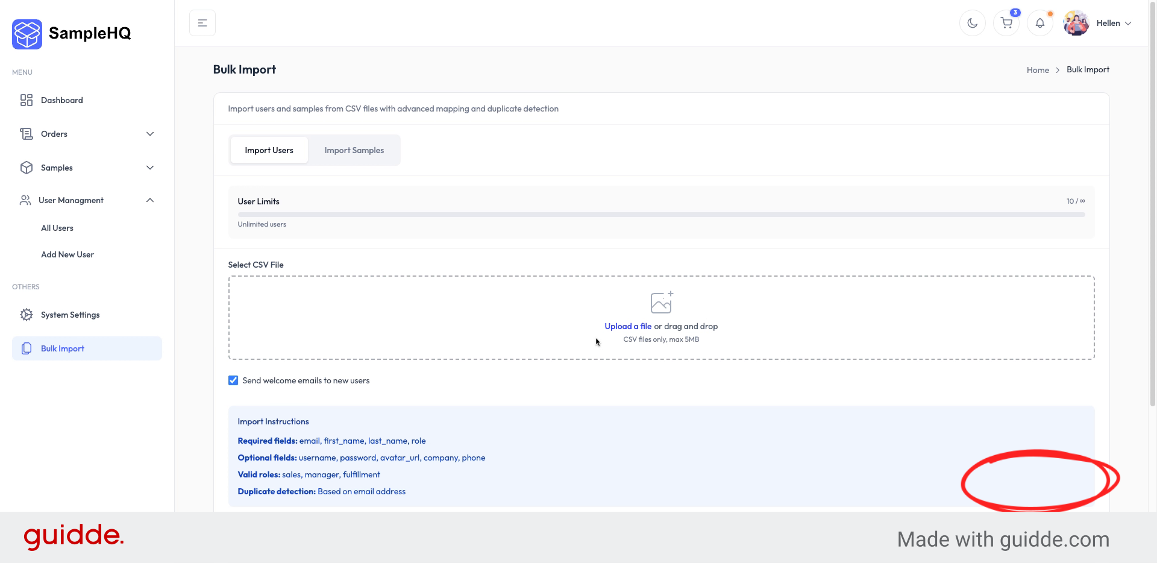1157x563 pixels.
Task: Click the Bulk Import sidebar icon
Action: [27, 348]
